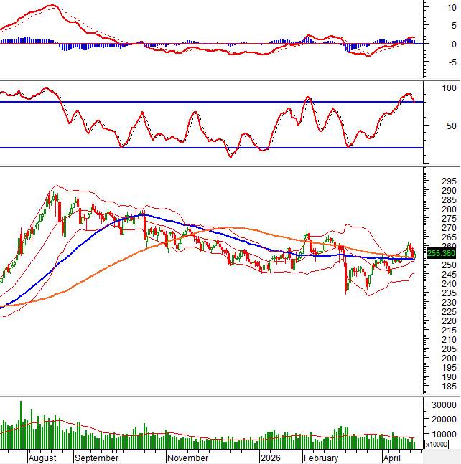Click the April label on time axis
The height and width of the screenshot is (464, 461).
point(391,457)
